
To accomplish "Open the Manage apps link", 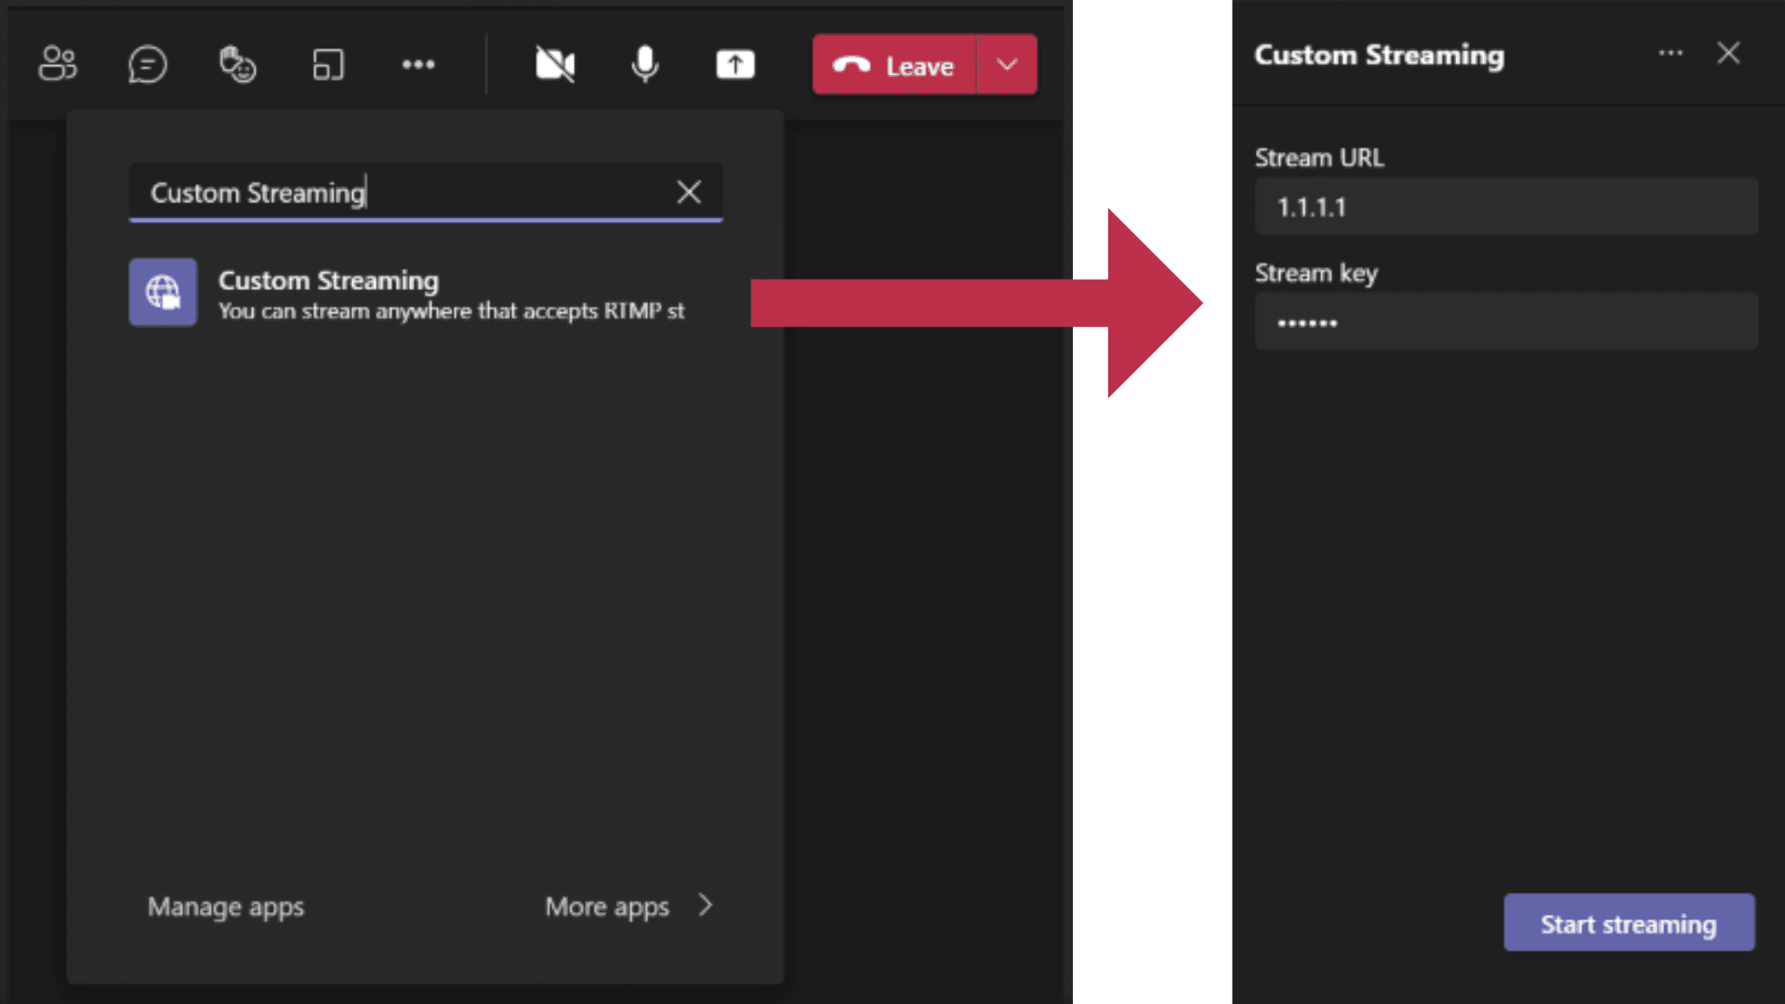I will [x=226, y=906].
